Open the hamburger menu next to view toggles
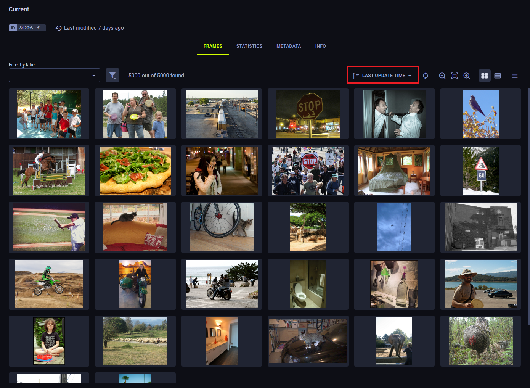Viewport: 530px width, 388px height. tap(515, 76)
